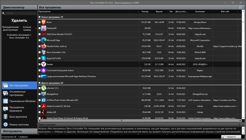Click the Все программы sidebar icon
The height and width of the screenshot is (140, 246).
pyautogui.click(x=6, y=85)
